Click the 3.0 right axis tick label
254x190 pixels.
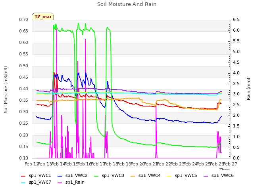(236, 94)
